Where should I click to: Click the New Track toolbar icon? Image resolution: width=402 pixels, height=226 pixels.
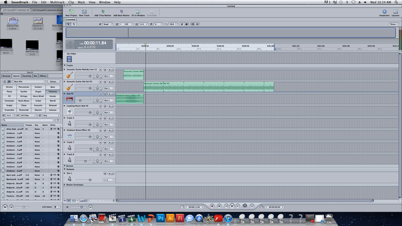click(x=84, y=12)
